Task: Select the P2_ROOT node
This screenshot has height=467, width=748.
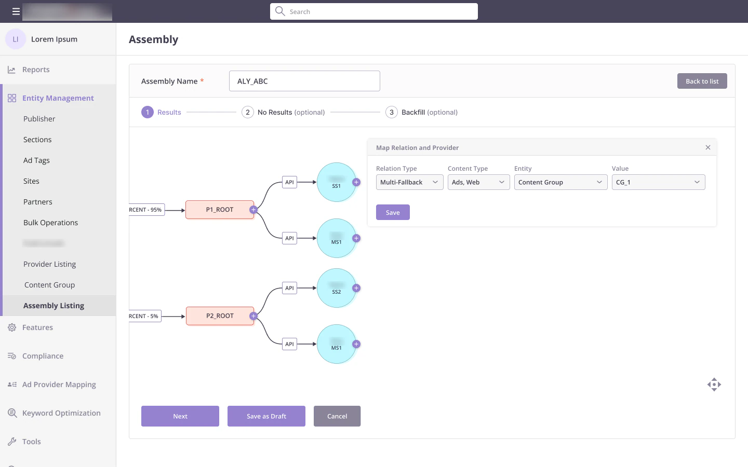Action: pyautogui.click(x=220, y=316)
